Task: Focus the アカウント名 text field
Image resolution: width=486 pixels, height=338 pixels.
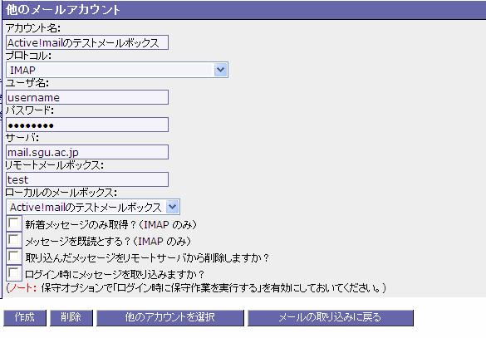Action: [87, 42]
